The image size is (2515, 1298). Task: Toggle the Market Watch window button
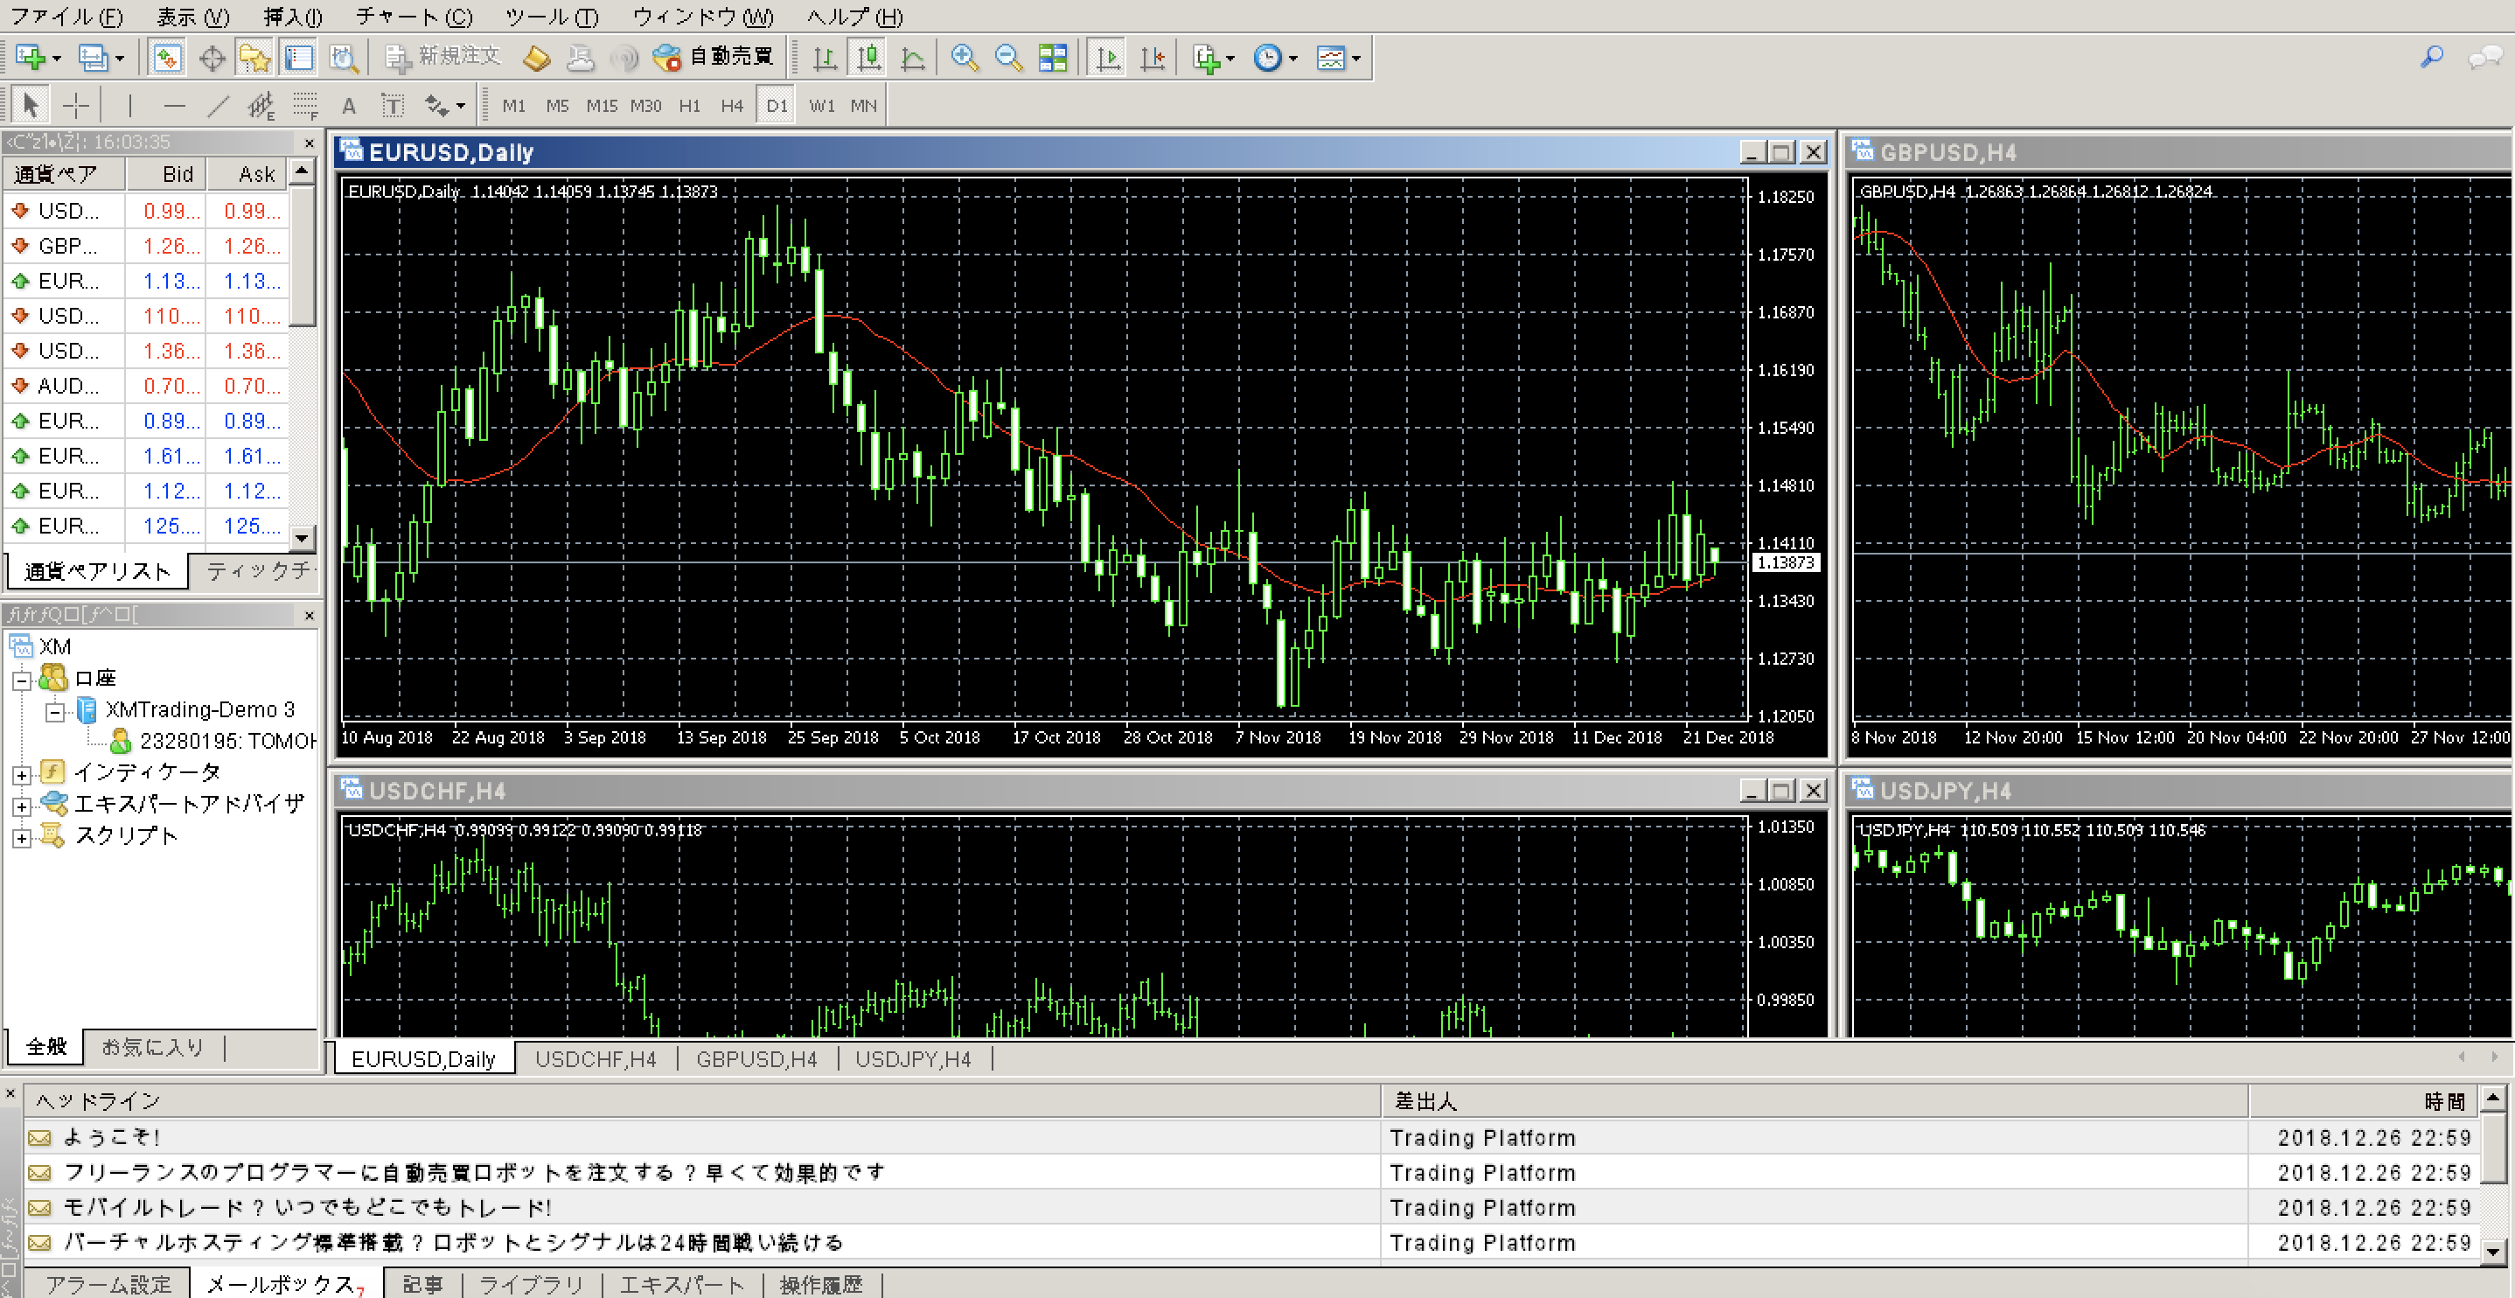coord(167,58)
